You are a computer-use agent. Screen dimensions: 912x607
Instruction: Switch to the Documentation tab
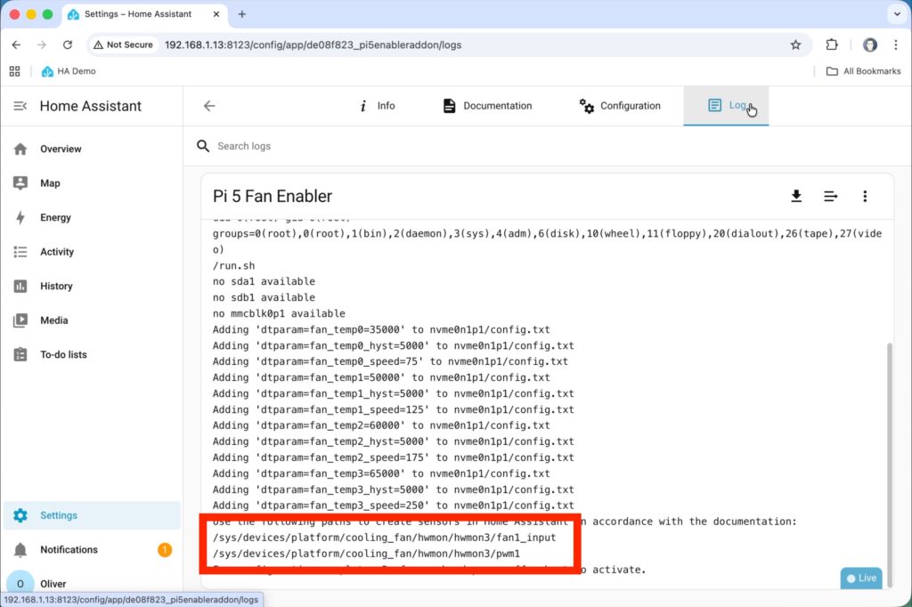click(x=487, y=106)
